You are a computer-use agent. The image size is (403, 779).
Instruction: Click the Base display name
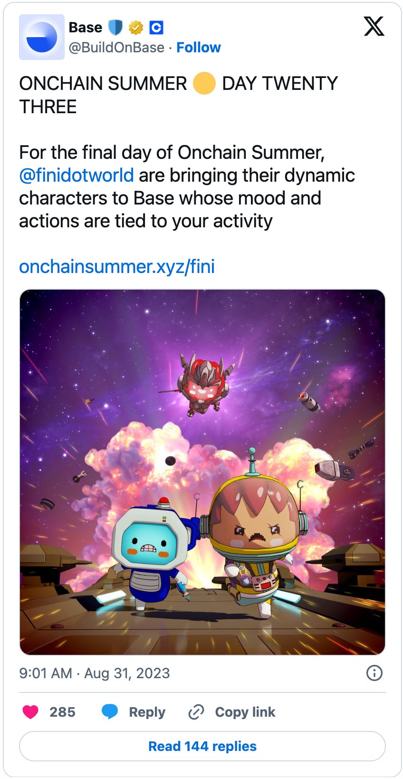[x=86, y=28]
